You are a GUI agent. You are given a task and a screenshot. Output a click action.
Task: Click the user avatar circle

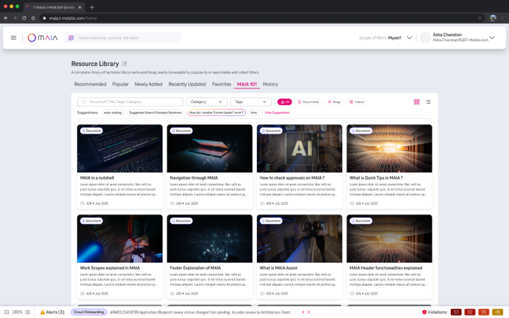pyautogui.click(x=425, y=38)
